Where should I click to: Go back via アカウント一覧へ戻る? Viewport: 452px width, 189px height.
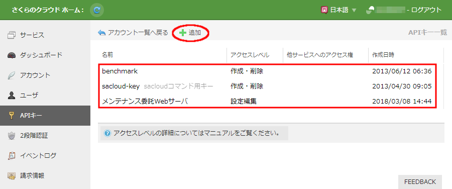pos(133,33)
